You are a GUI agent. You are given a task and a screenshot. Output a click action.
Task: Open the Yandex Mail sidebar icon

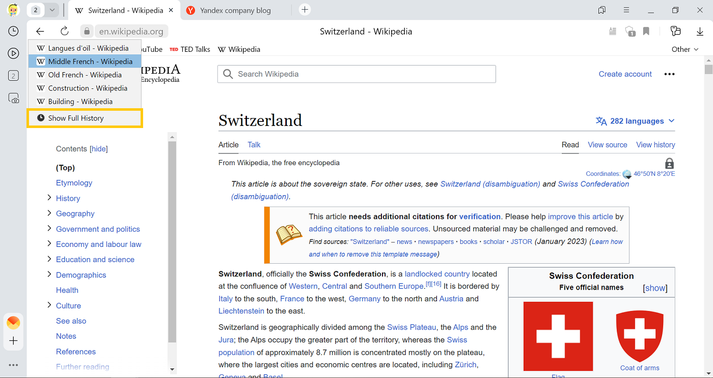pos(14,322)
